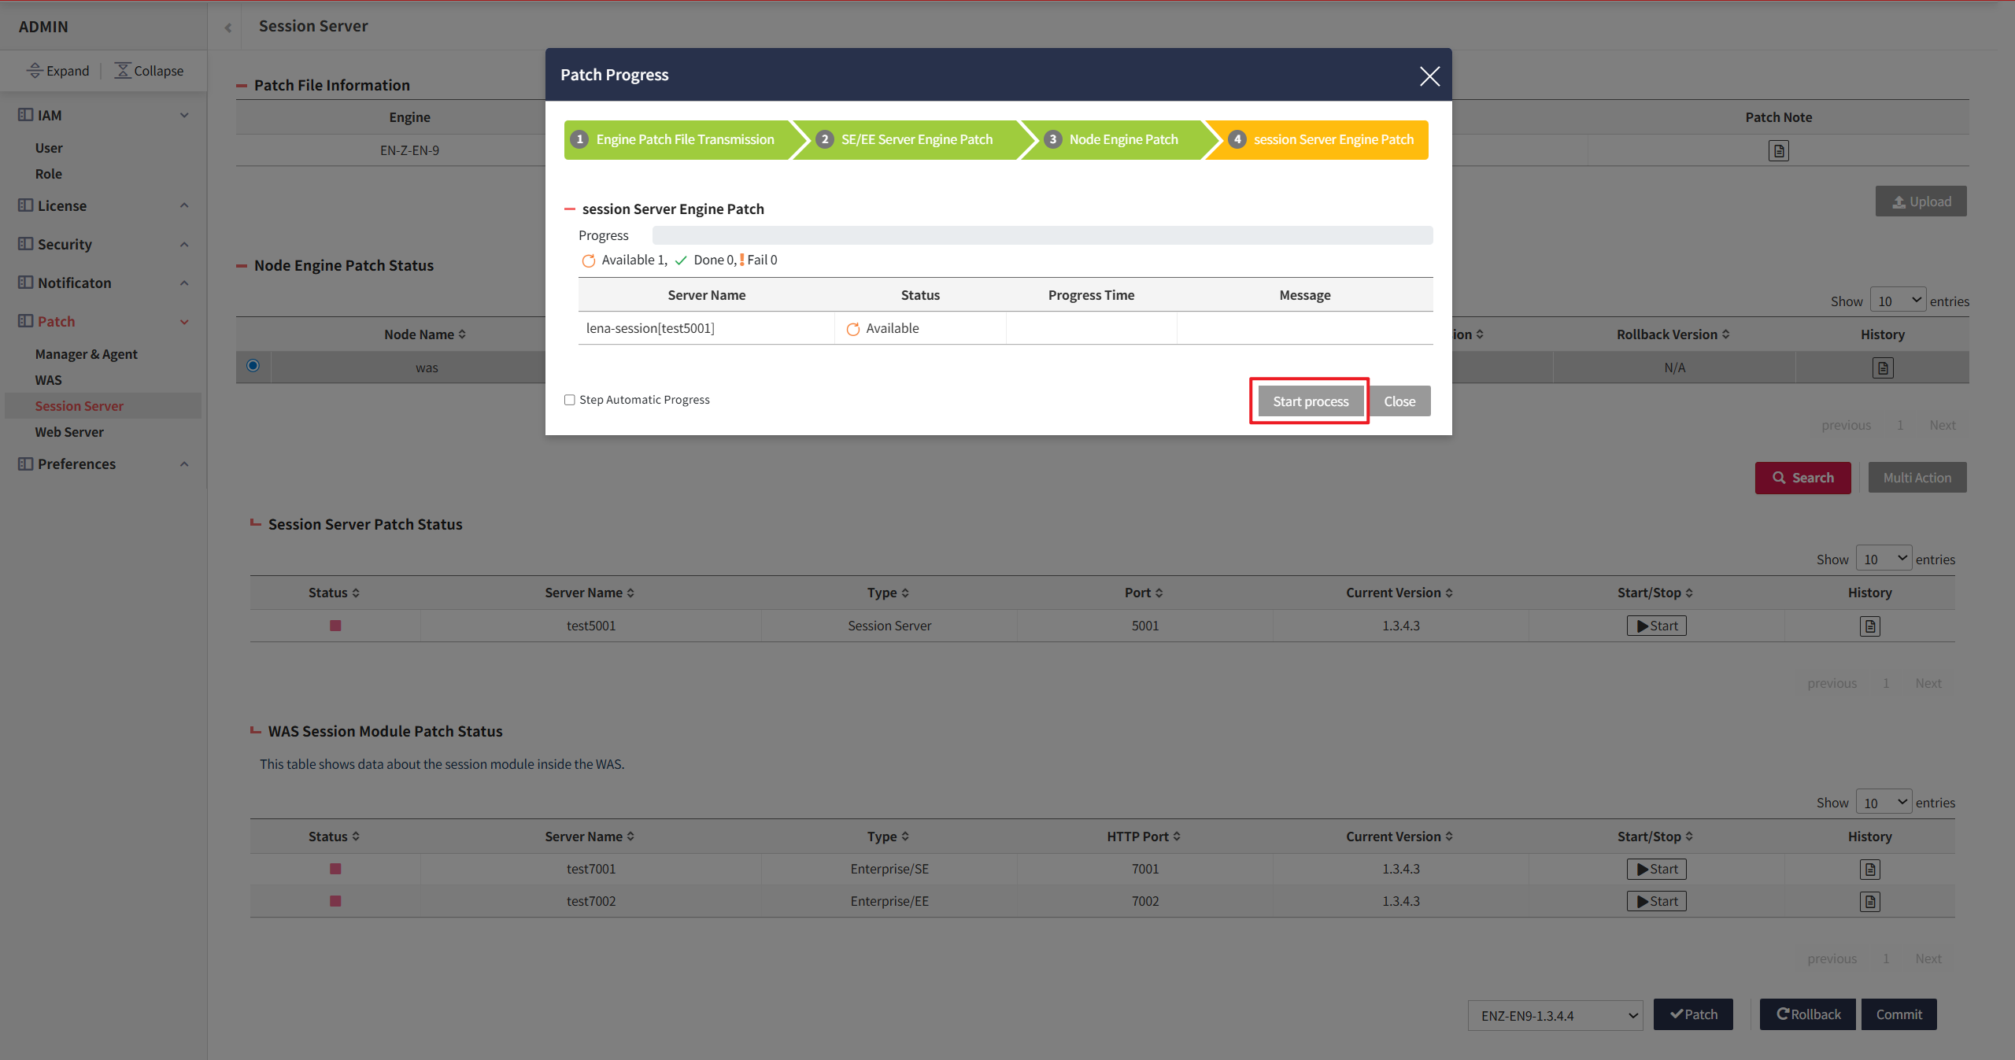Click the Rollback button
Screen dimensions: 2015x1060
click(1807, 1014)
